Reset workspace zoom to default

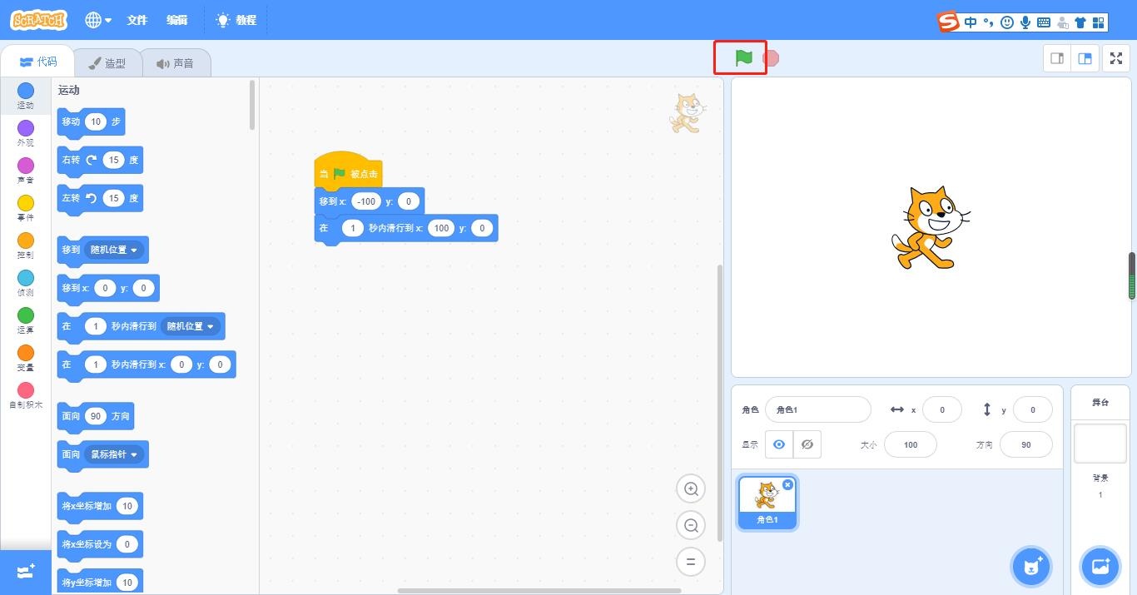click(x=691, y=562)
